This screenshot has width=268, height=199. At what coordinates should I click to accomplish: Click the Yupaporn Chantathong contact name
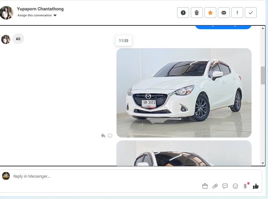[40, 9]
